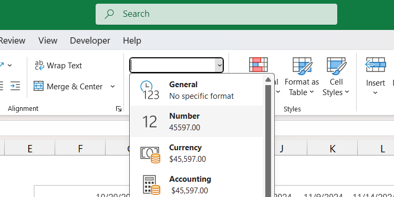Viewport: 394px width, 197px height.
Task: Click the Currency banknote-and-coins icon
Action: click(150, 154)
